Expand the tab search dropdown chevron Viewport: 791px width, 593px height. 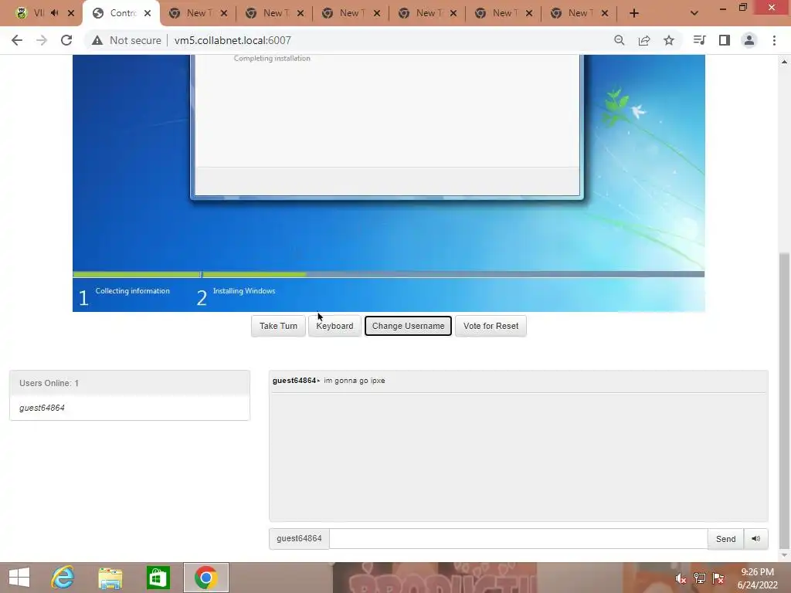click(694, 13)
